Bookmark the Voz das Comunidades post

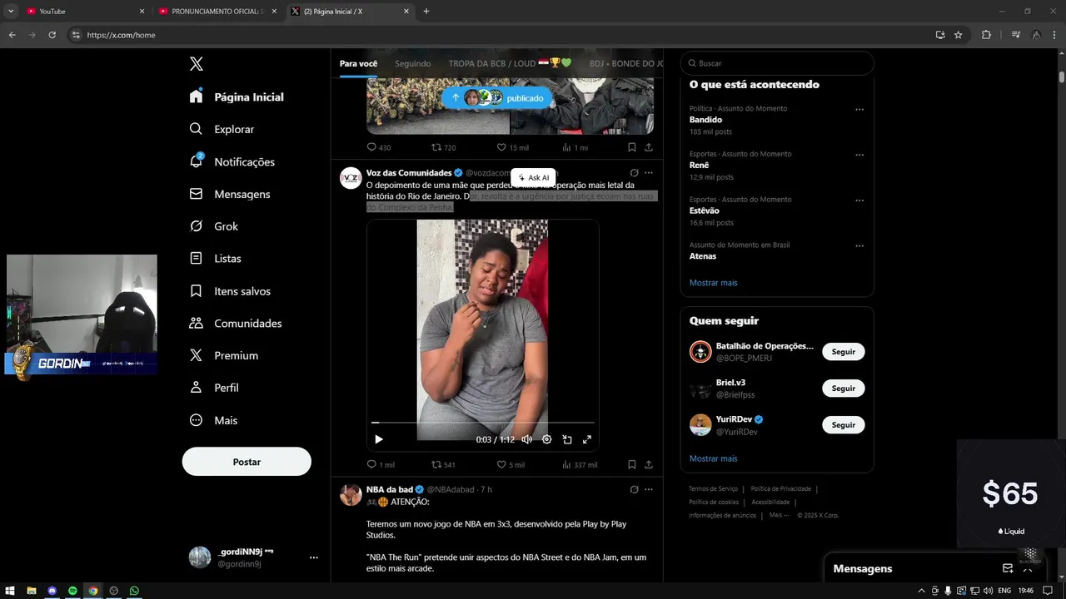point(632,464)
